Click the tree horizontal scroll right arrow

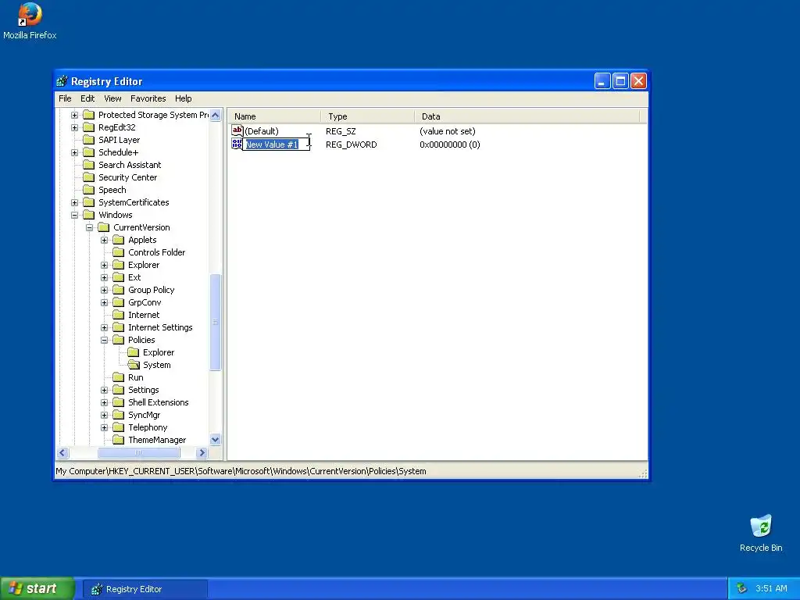click(202, 452)
